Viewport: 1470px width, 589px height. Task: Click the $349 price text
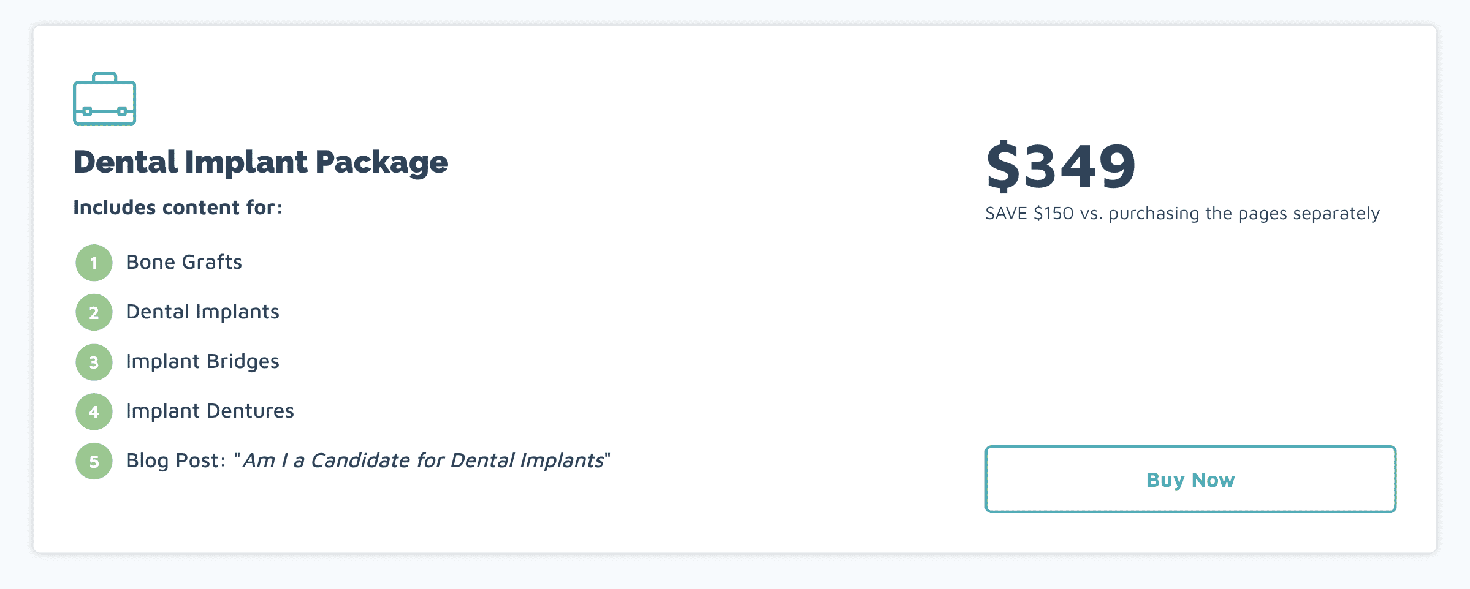[x=1061, y=165]
